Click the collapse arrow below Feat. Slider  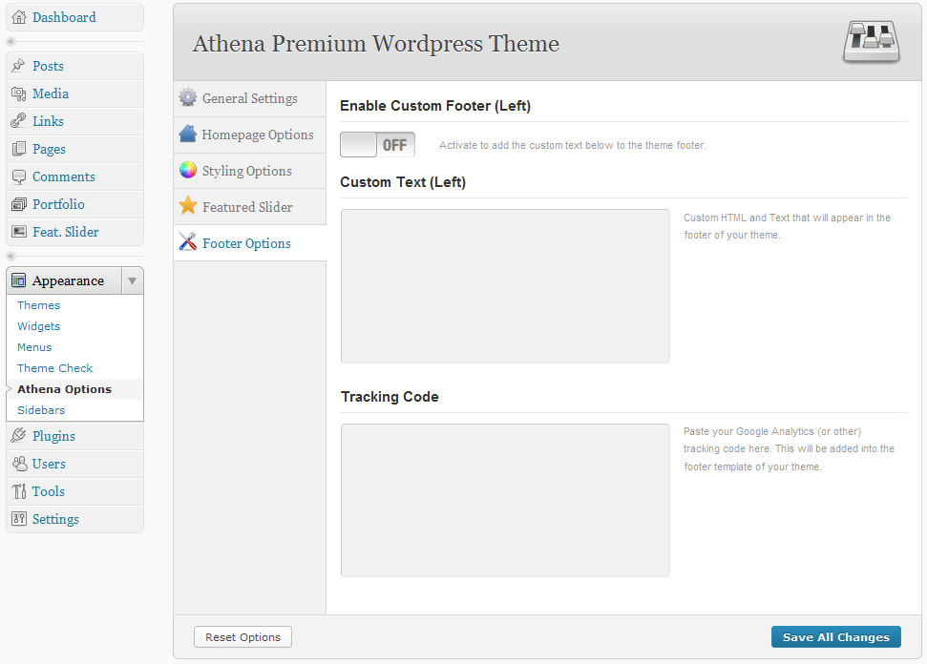[11, 256]
